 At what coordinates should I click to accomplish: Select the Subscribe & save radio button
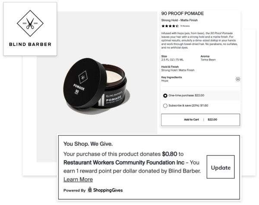point(165,106)
